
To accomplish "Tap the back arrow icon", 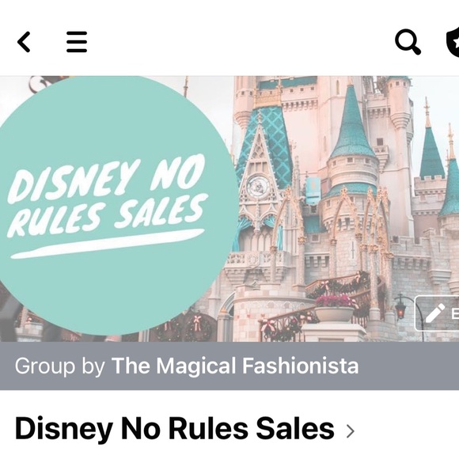I will click(x=24, y=42).
